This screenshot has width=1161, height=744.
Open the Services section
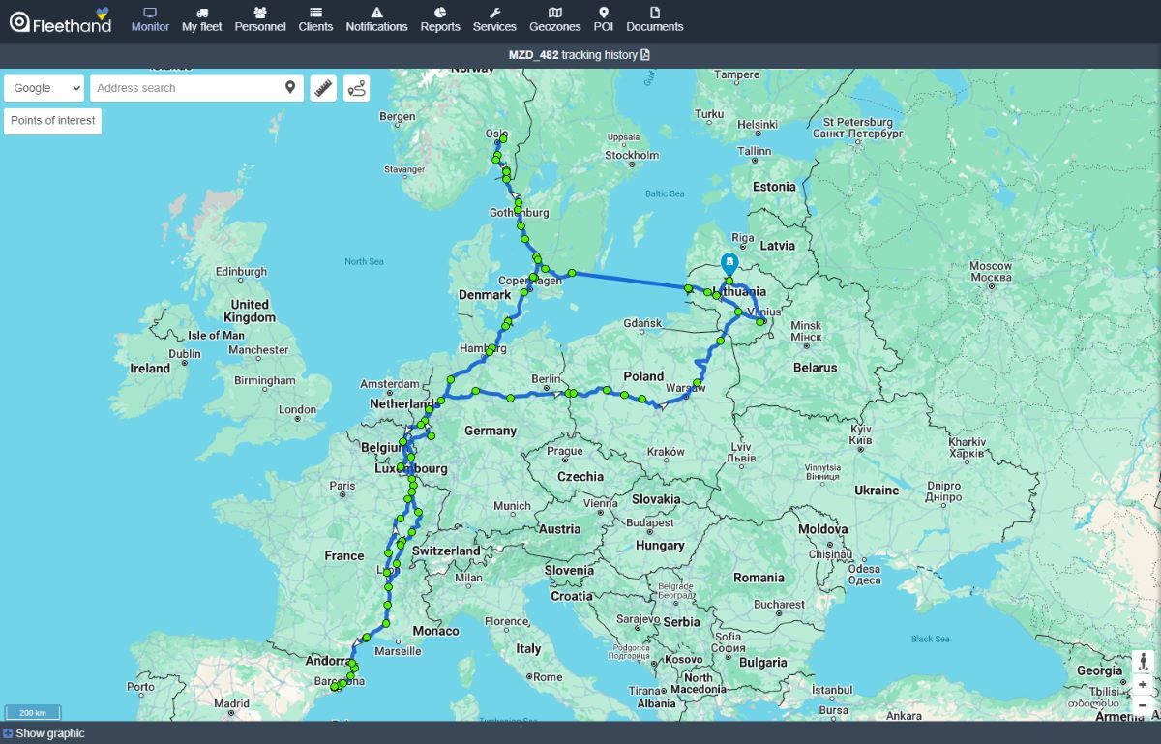[x=494, y=19]
